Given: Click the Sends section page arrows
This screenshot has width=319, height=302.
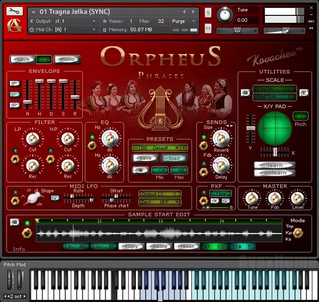Looking at the screenshot, I should point(229,125).
